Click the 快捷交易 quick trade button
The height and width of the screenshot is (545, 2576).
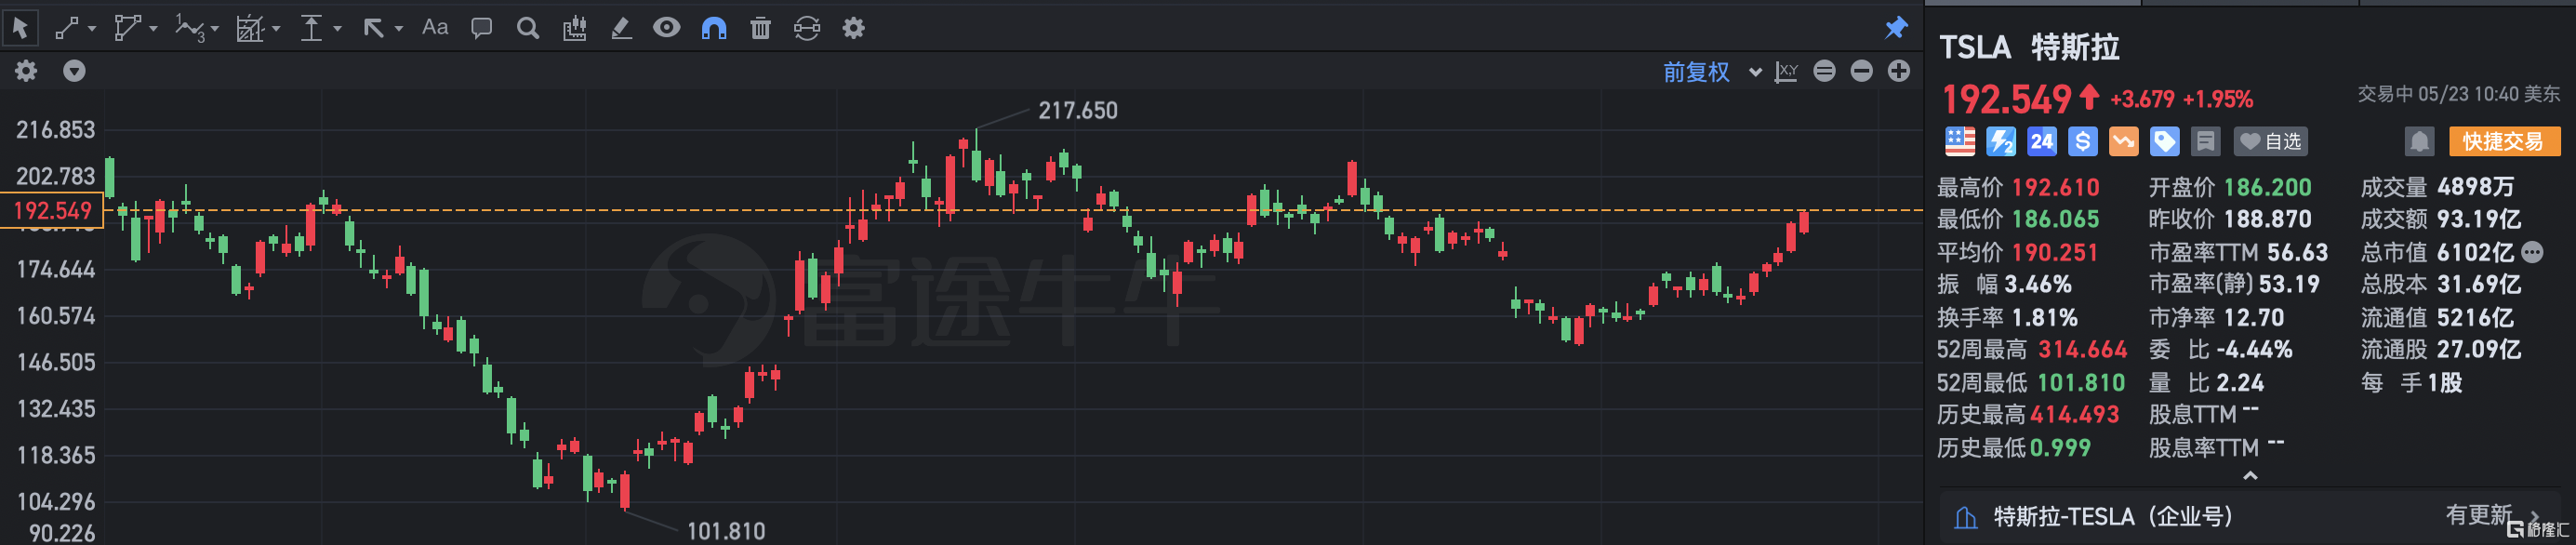point(2503,142)
